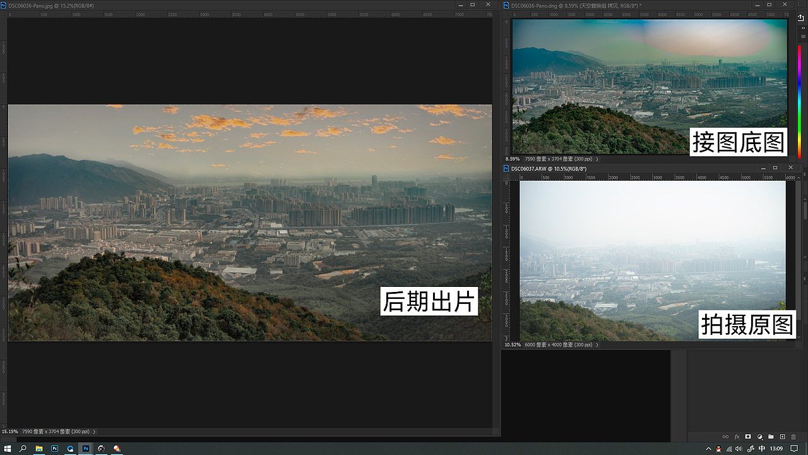This screenshot has height=455, width=808.
Task: Click the 13:09 system clock
Action: tap(776, 449)
